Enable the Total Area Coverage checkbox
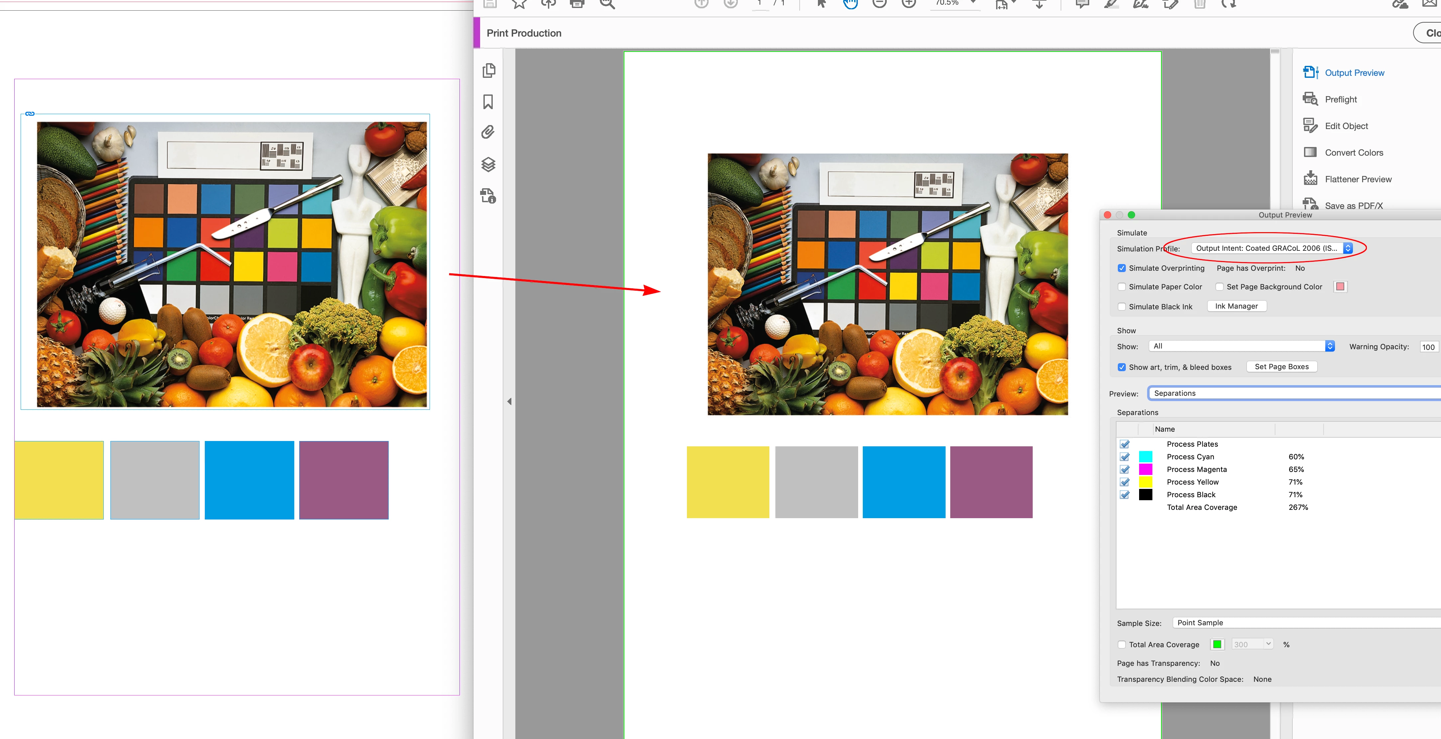Viewport: 1441px width, 739px height. pos(1121,645)
